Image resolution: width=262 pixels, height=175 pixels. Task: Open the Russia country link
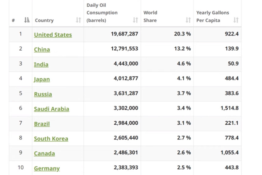coord(43,94)
